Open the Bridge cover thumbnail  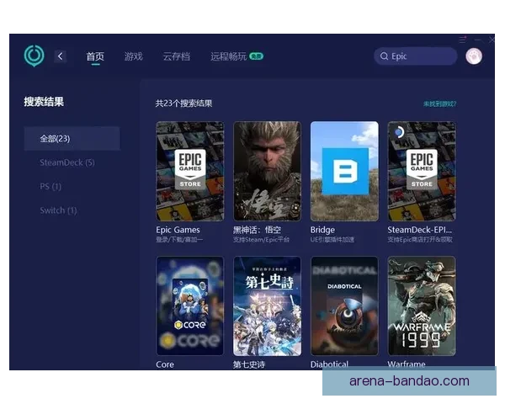(x=344, y=171)
